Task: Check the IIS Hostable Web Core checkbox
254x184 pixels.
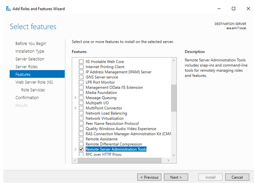Action: pyautogui.click(x=81, y=61)
